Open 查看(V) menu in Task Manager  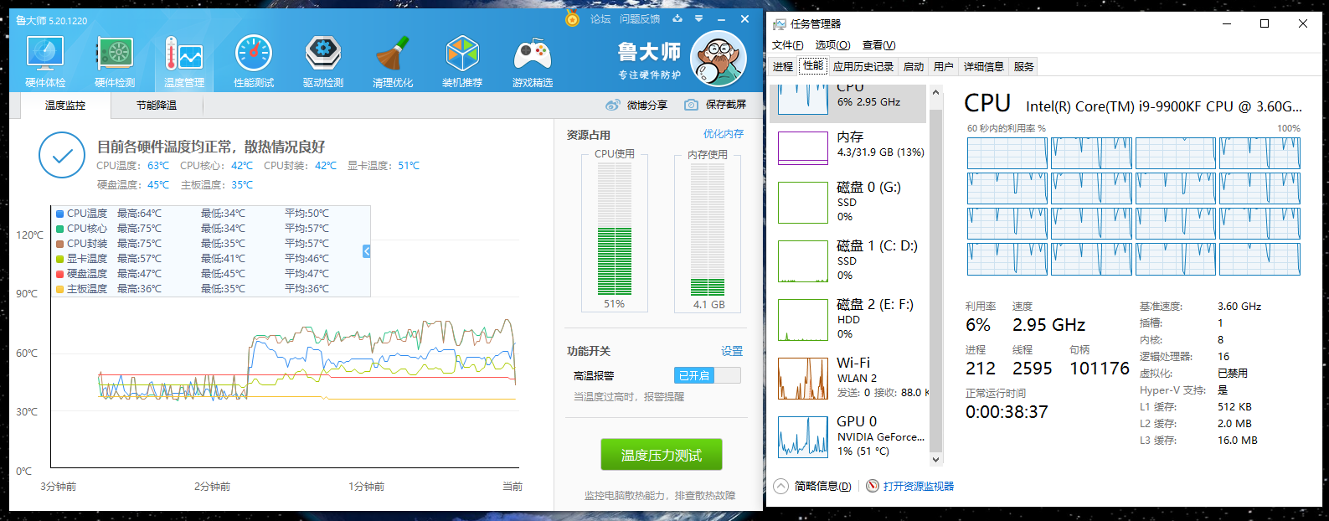coord(878,45)
